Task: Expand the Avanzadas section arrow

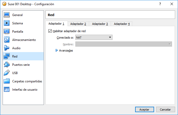Action: pyautogui.click(x=56, y=51)
